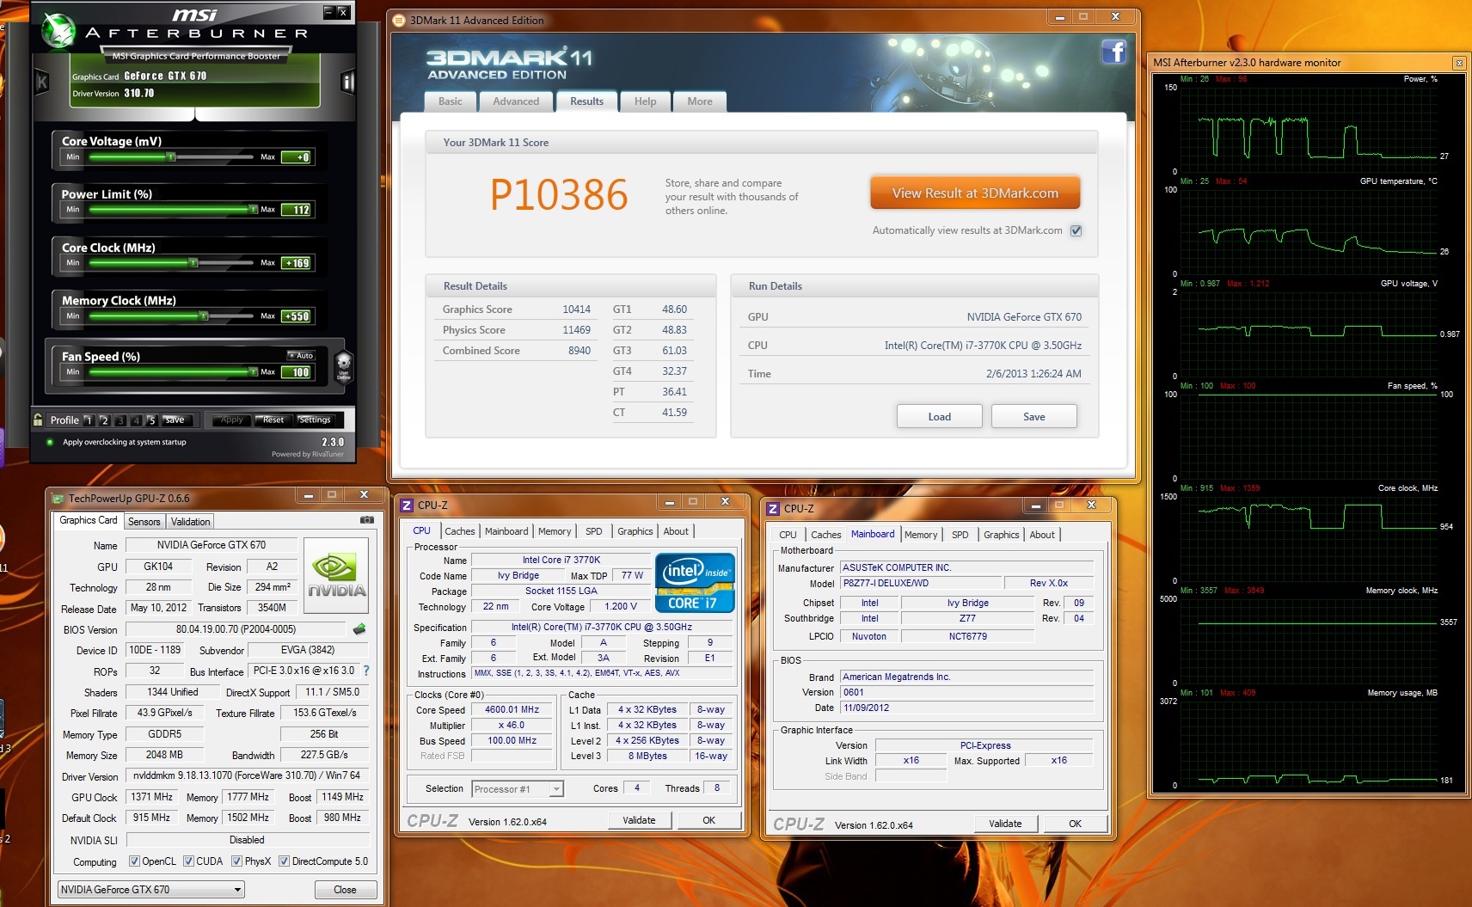1472x907 pixels.
Task: Close the MSI Afterburner window
Action: pyautogui.click(x=342, y=12)
